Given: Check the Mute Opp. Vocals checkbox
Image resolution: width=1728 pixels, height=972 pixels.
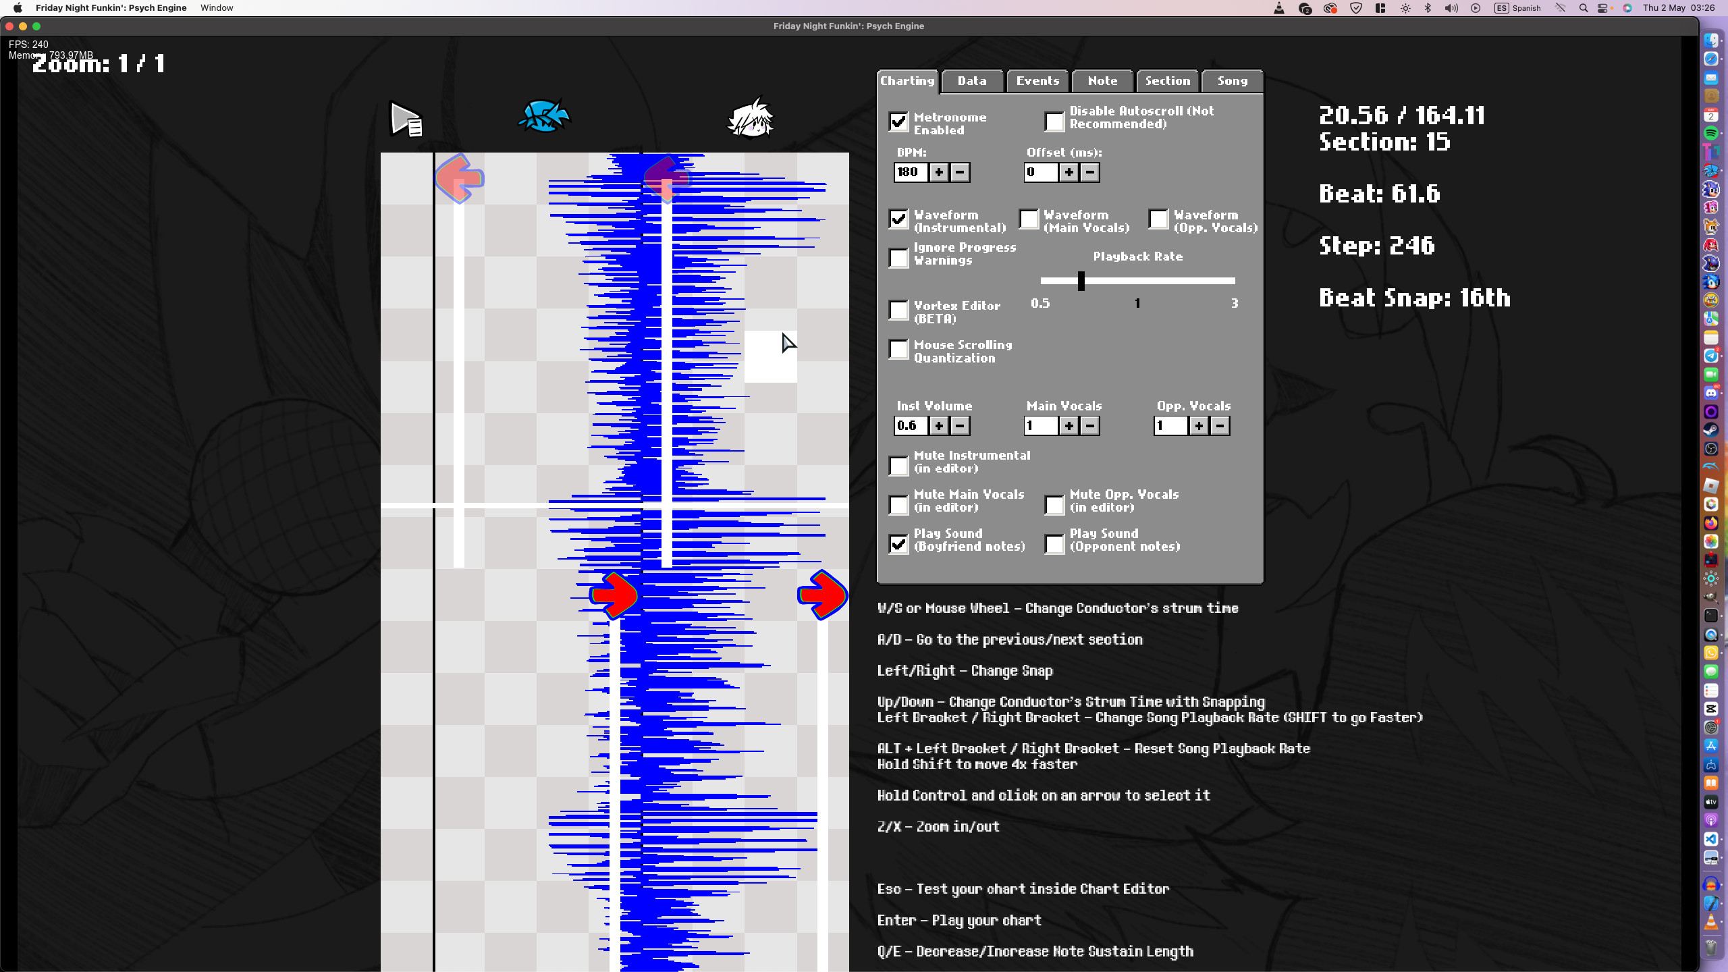Looking at the screenshot, I should 1054,505.
